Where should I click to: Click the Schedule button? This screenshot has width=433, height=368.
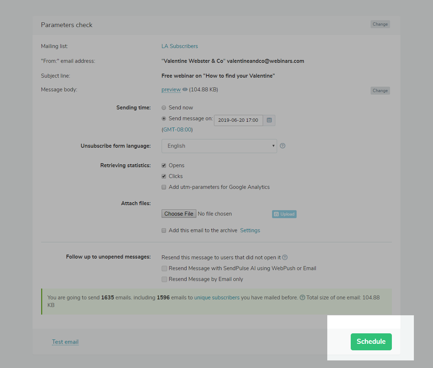(371, 342)
